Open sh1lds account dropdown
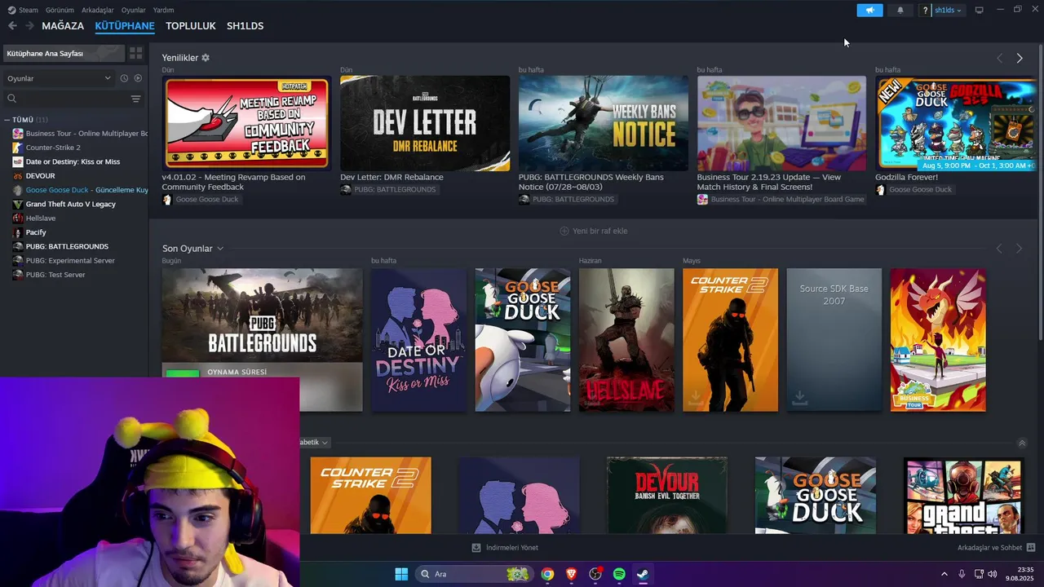This screenshot has width=1044, height=587. 948,11
